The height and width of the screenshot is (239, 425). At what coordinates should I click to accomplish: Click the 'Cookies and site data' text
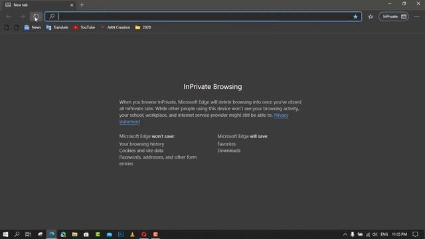141,151
